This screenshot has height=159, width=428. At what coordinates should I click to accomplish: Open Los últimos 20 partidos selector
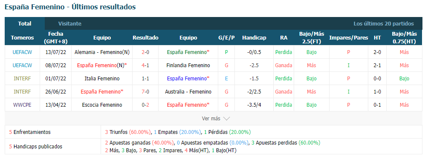coord(384,24)
